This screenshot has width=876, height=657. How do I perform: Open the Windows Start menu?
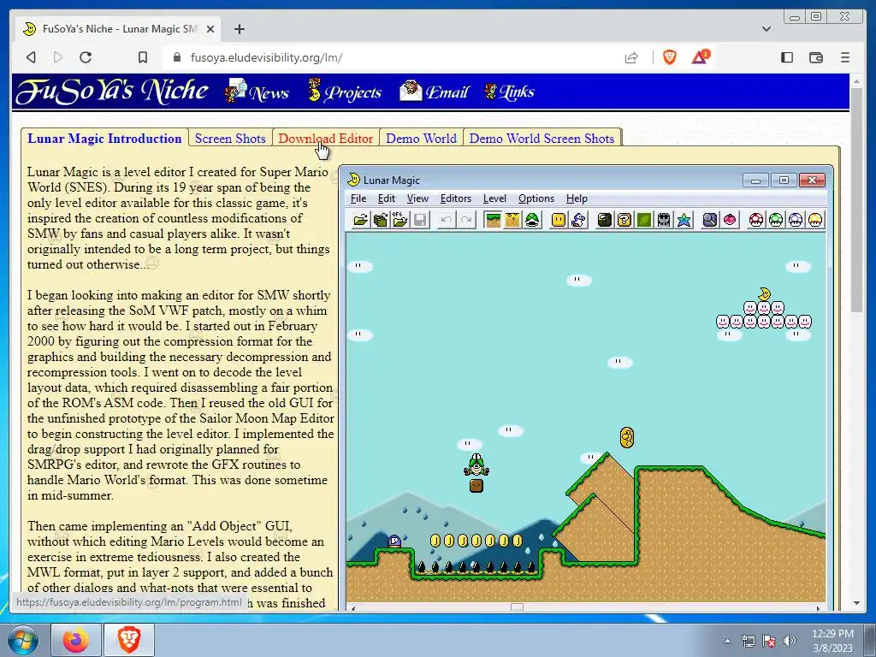point(22,640)
